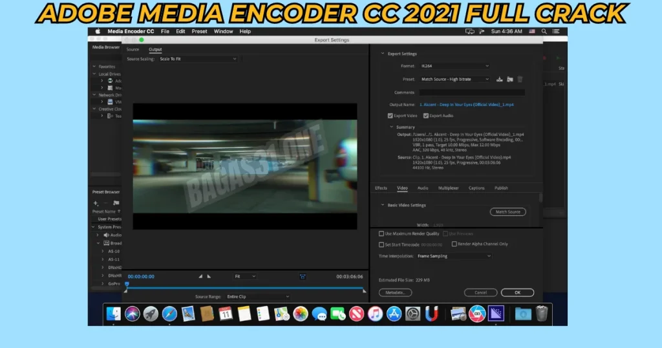Open the Fit zoom level dropdown
Image resolution: width=662 pixels, height=348 pixels.
point(245,276)
